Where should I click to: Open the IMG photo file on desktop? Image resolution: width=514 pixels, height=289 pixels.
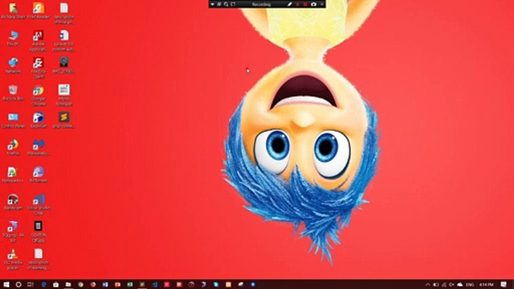pyautogui.click(x=64, y=65)
